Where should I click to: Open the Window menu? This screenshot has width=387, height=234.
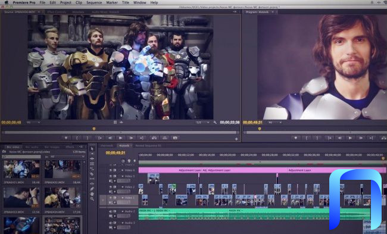pyautogui.click(x=140, y=2)
